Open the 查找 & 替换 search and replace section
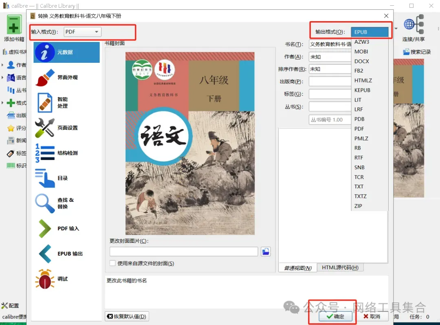440x325 pixels. point(66,203)
